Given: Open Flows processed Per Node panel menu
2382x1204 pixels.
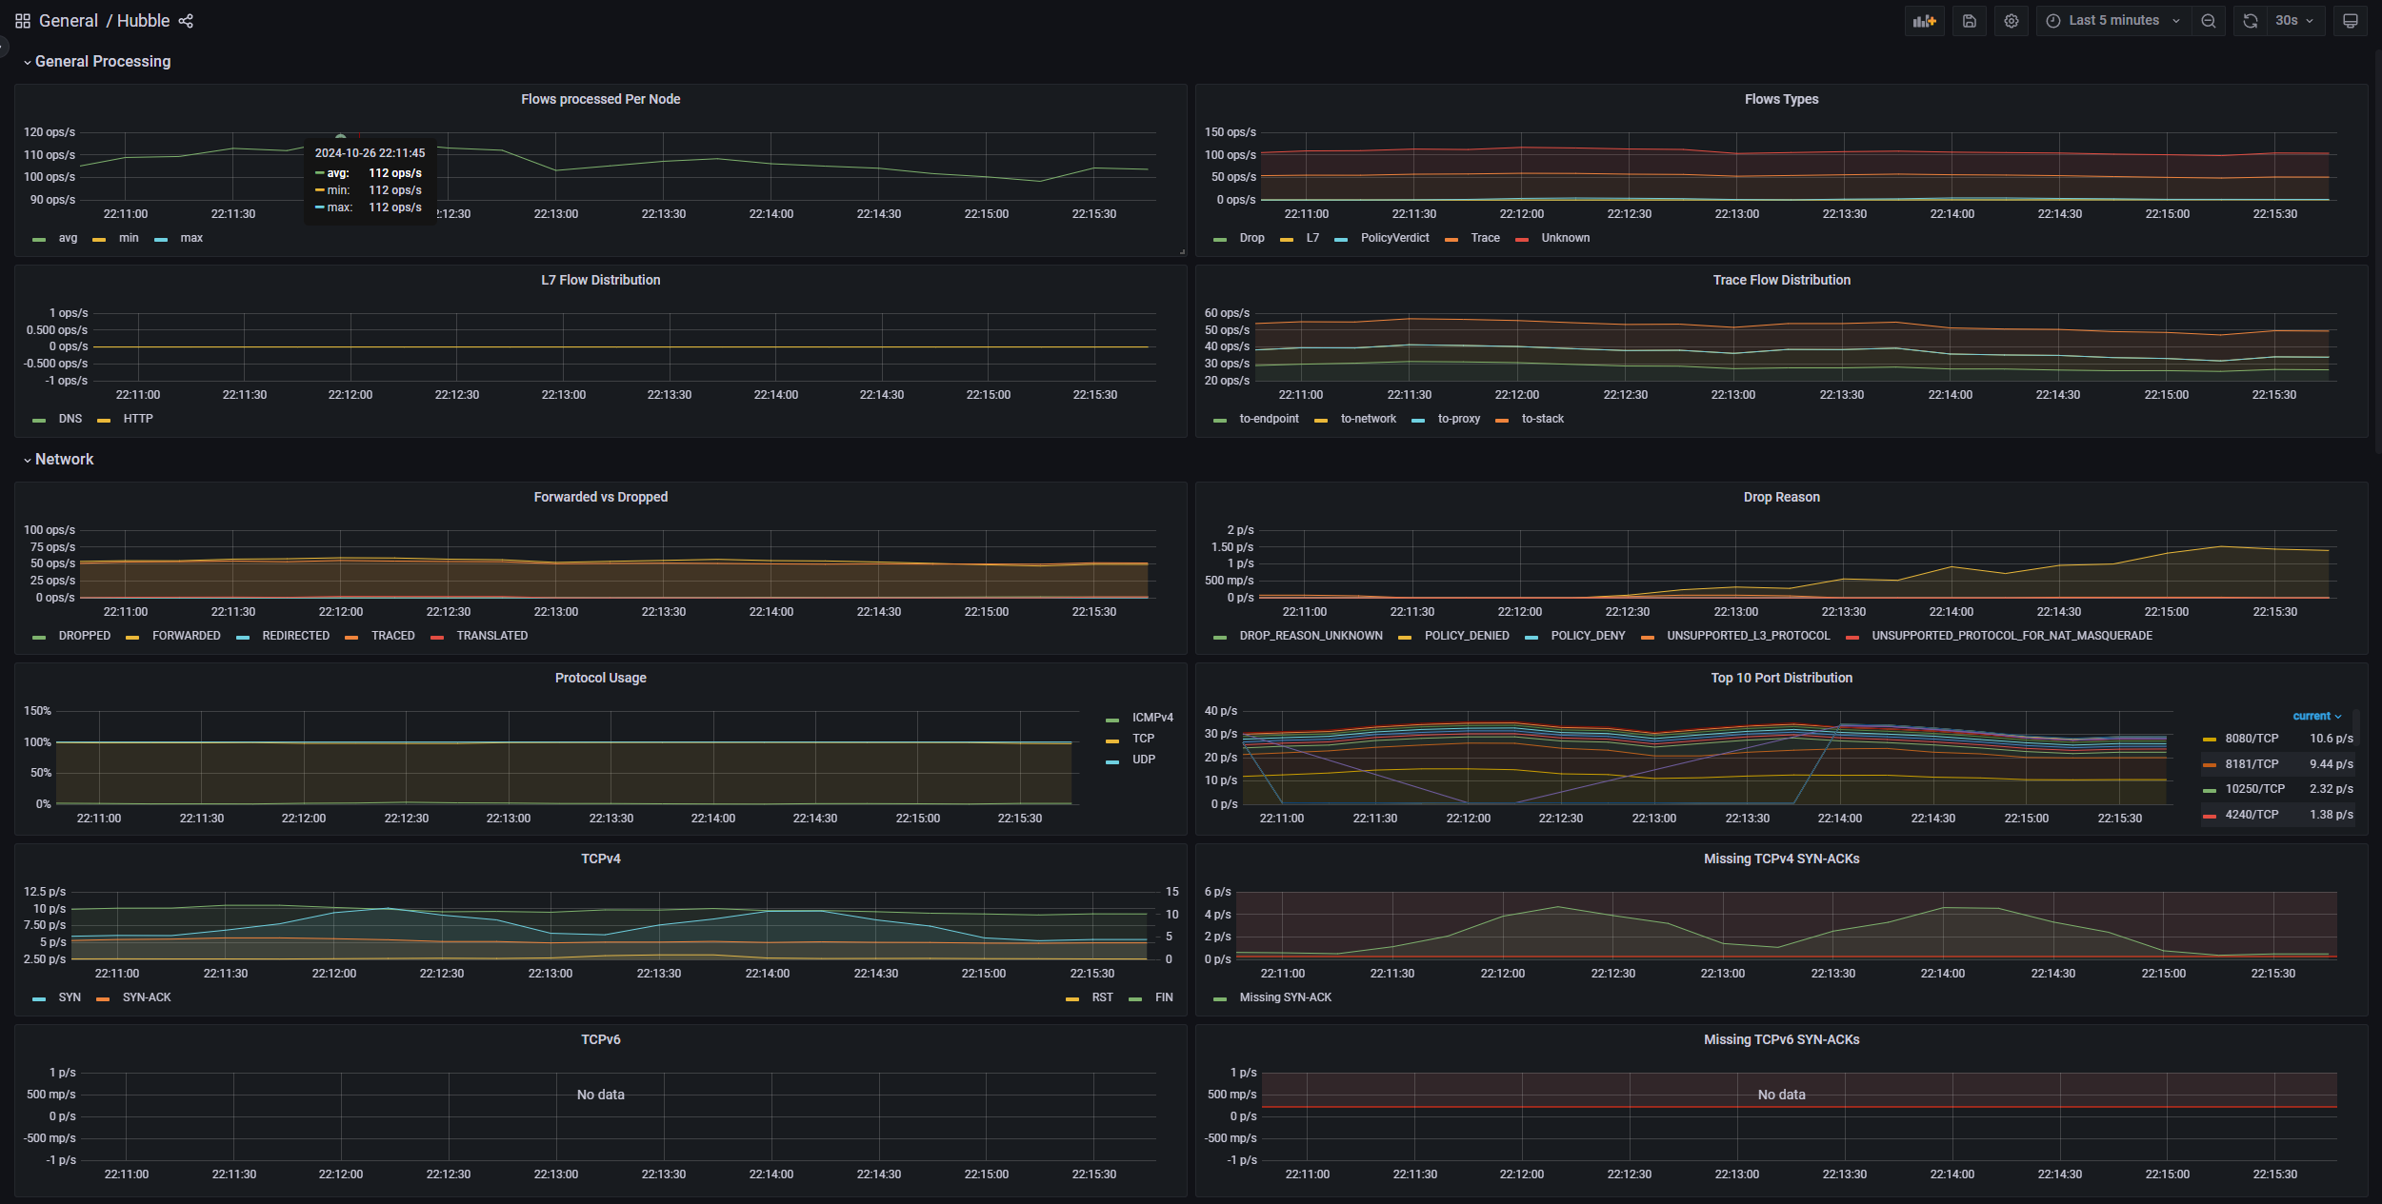Looking at the screenshot, I should pyautogui.click(x=600, y=99).
